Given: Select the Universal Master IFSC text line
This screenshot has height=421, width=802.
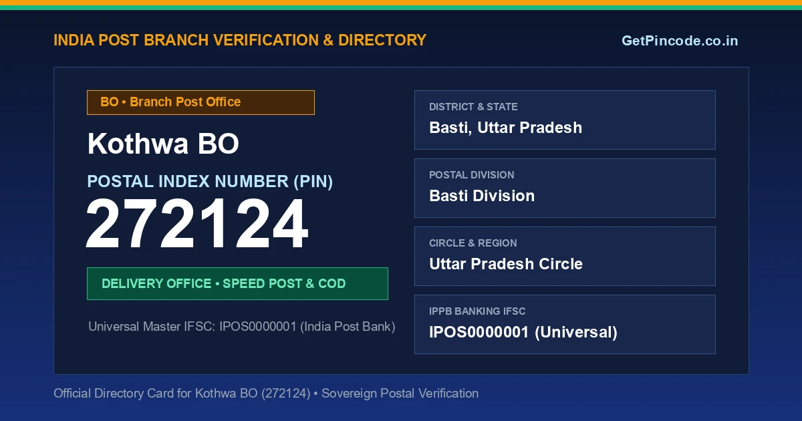Looking at the screenshot, I should point(241,327).
